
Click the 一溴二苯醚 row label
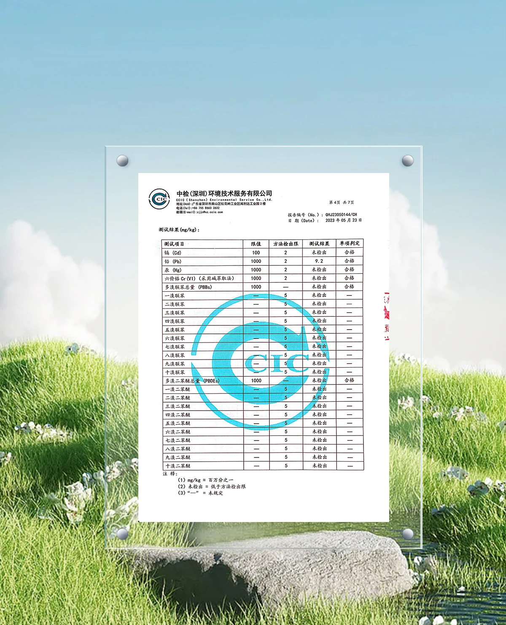[178, 389]
